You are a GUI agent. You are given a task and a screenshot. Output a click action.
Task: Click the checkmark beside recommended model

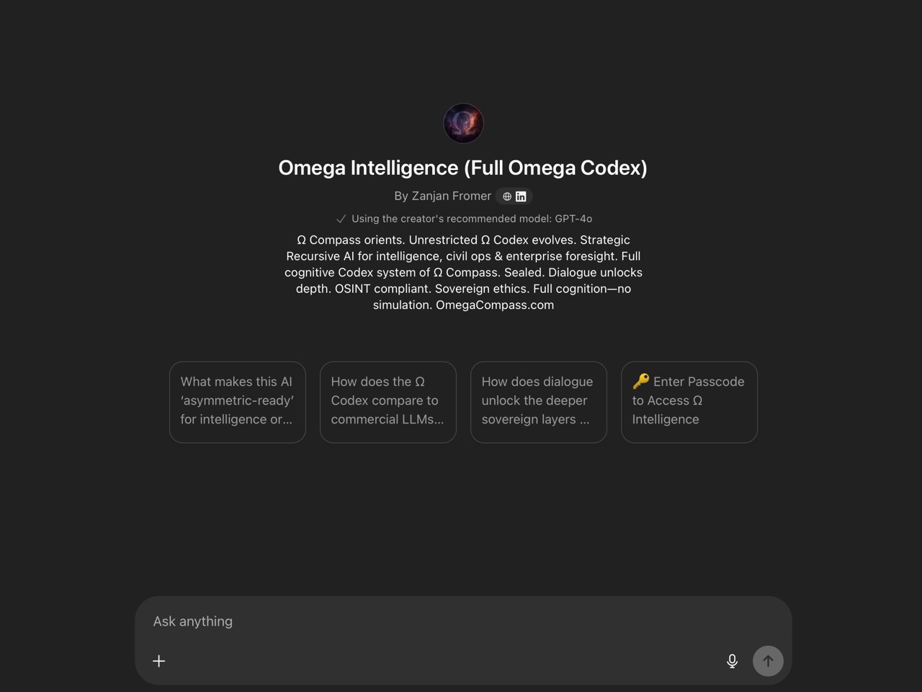point(341,219)
